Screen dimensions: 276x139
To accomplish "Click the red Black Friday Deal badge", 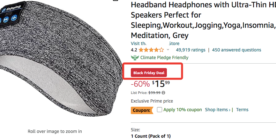I will click(149, 73).
